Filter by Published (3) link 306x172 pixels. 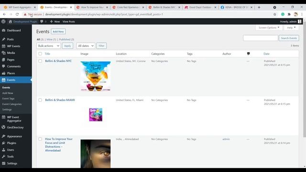(66, 39)
